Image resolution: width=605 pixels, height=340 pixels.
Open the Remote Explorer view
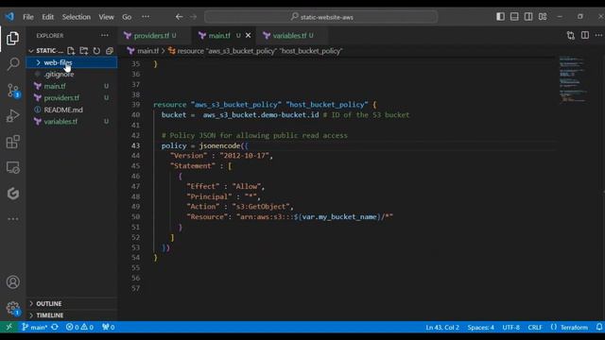pos(12,168)
